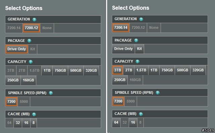Click help icon next to right PACKAGE header

(136, 41)
